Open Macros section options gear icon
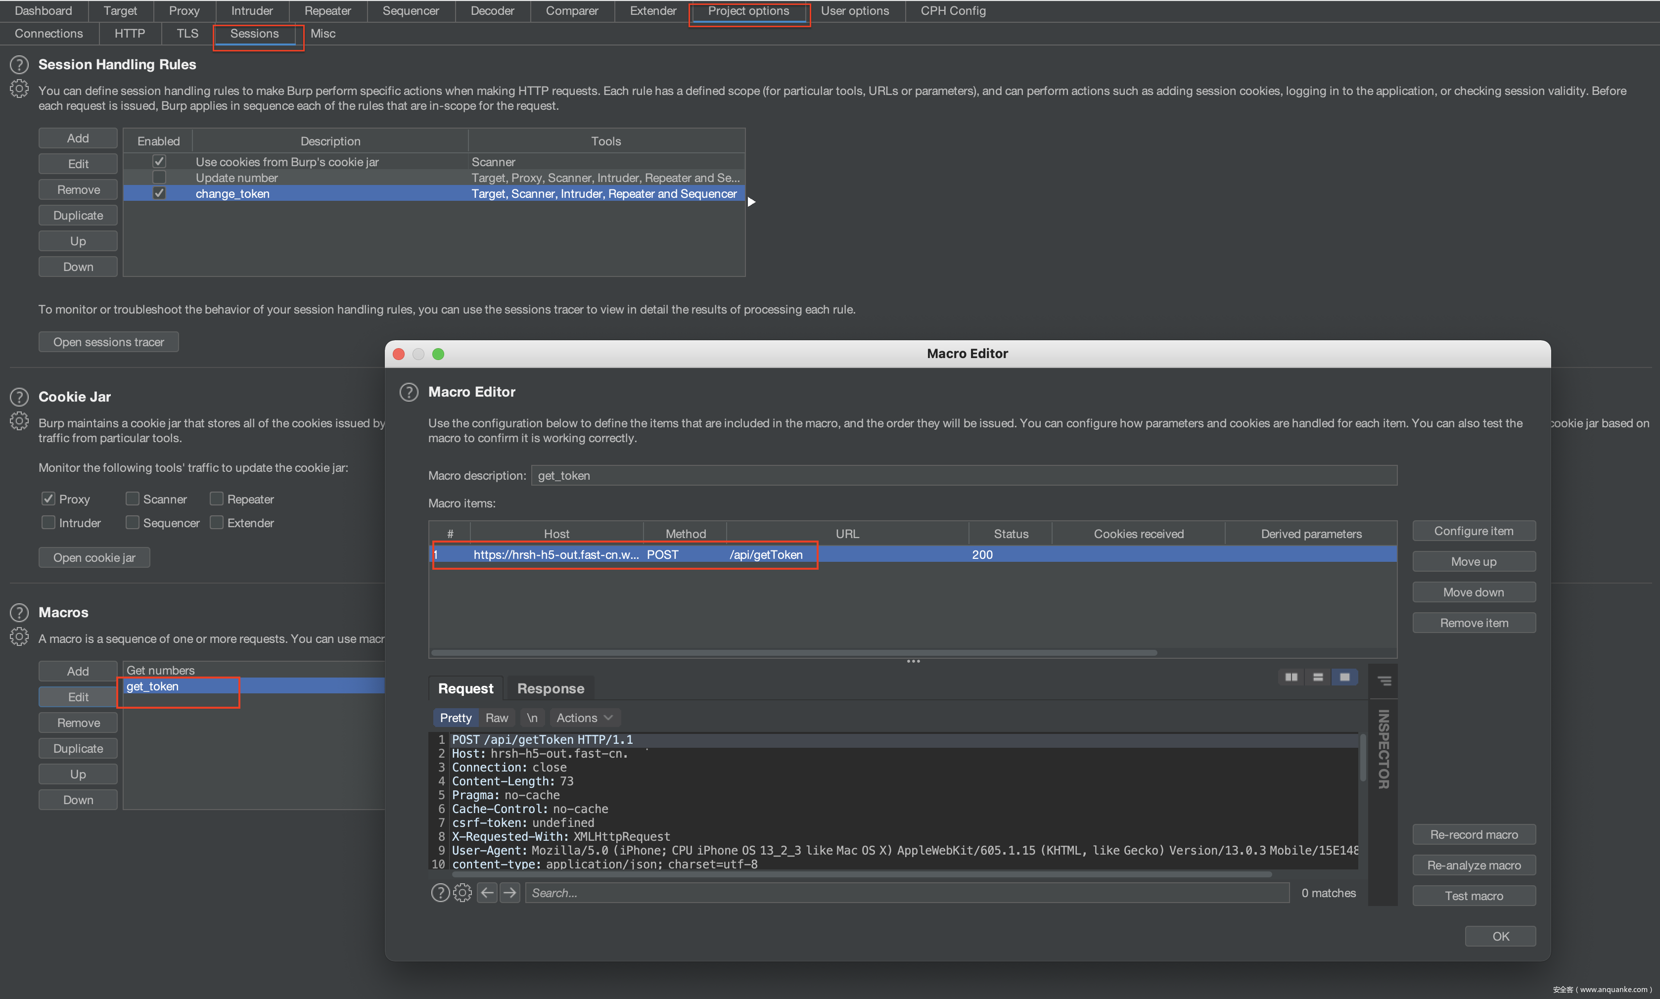The image size is (1660, 999). [x=19, y=637]
